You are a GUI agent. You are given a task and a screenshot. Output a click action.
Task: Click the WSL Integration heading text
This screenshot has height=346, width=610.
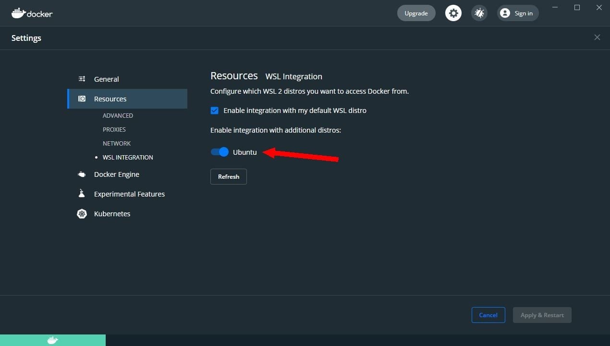point(293,76)
